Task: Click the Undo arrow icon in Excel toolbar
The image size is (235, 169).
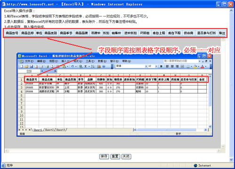Action: pyautogui.click(x=72, y=66)
